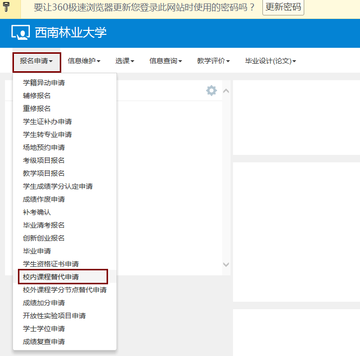Expand the 信息维护 dropdown menu

click(84, 61)
